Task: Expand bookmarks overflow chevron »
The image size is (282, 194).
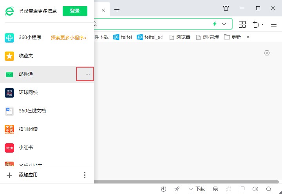Action: pyautogui.click(x=248, y=37)
